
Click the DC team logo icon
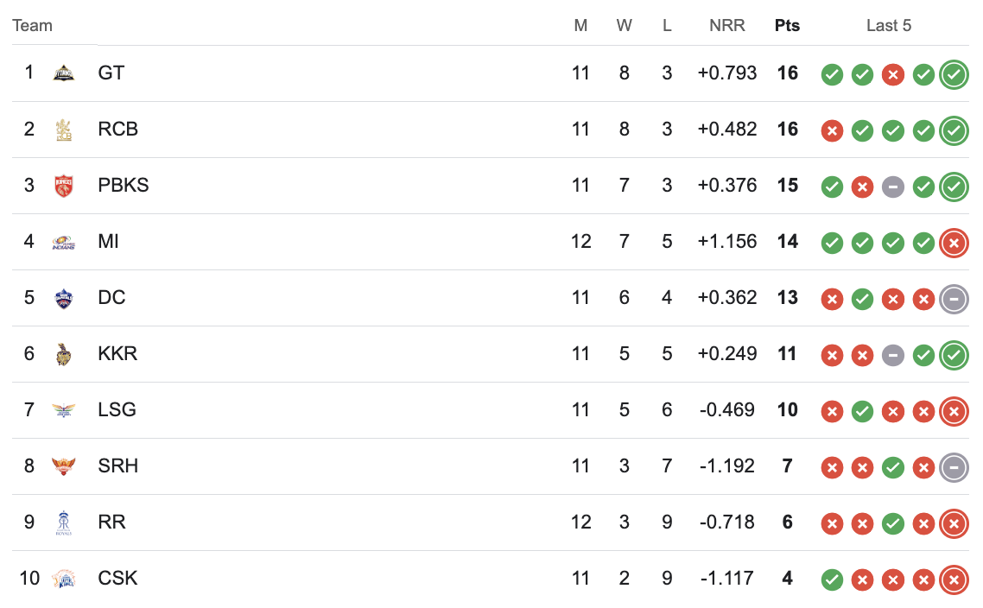pos(64,298)
